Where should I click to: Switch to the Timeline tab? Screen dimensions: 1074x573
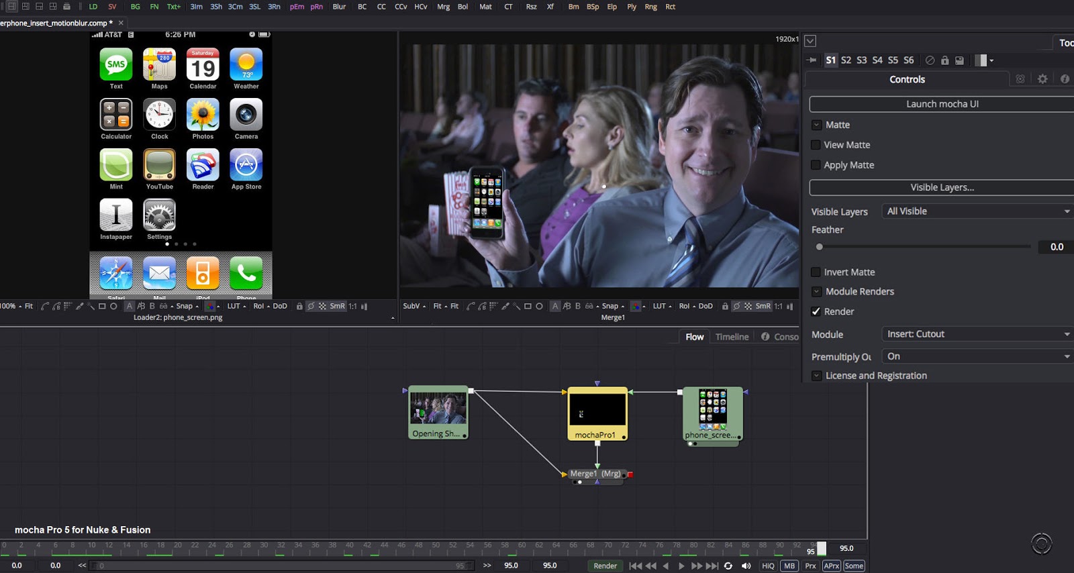coord(732,337)
